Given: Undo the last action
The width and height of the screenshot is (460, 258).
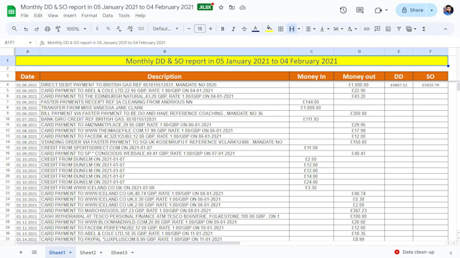Looking at the screenshot, I should pyautogui.click(x=26, y=29).
